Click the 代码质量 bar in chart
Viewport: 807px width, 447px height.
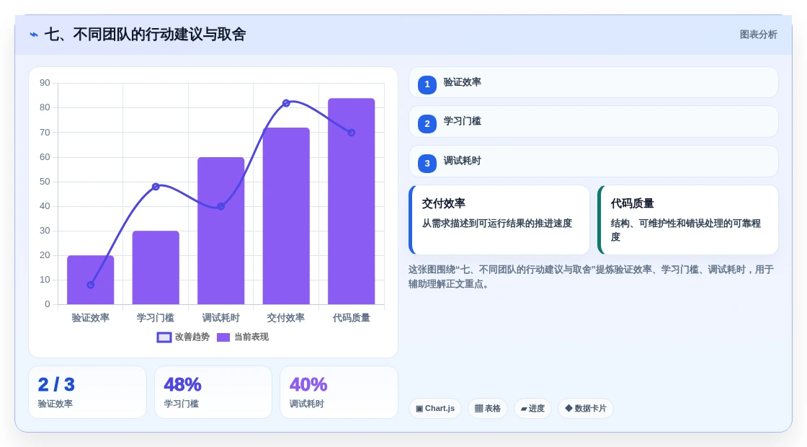[x=352, y=201]
